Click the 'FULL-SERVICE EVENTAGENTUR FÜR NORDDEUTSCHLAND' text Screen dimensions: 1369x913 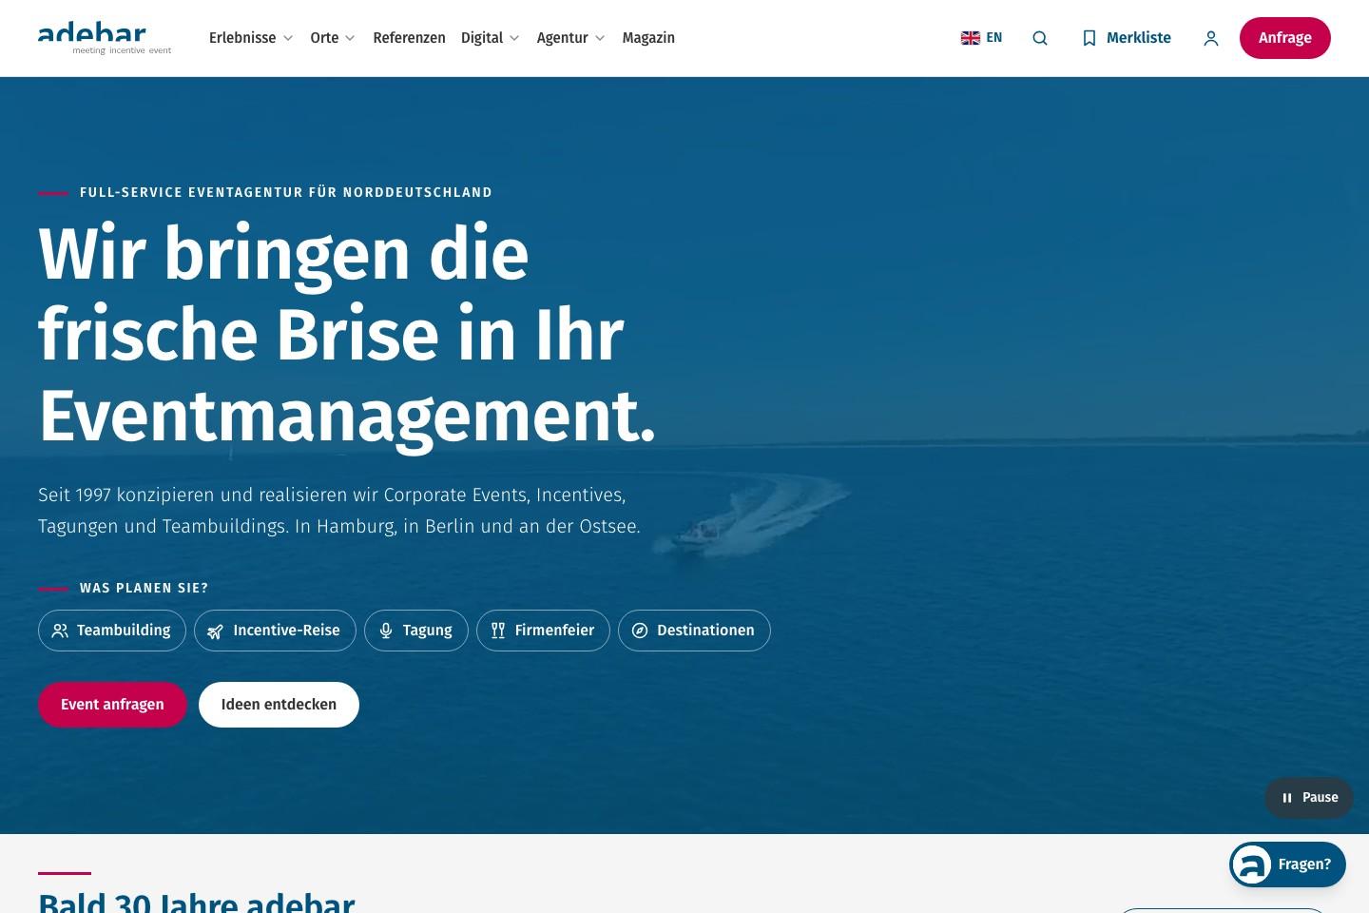click(x=286, y=192)
